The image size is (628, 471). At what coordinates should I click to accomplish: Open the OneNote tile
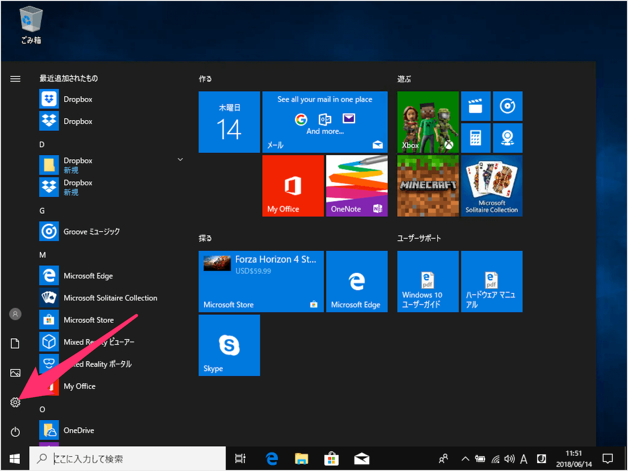click(357, 186)
